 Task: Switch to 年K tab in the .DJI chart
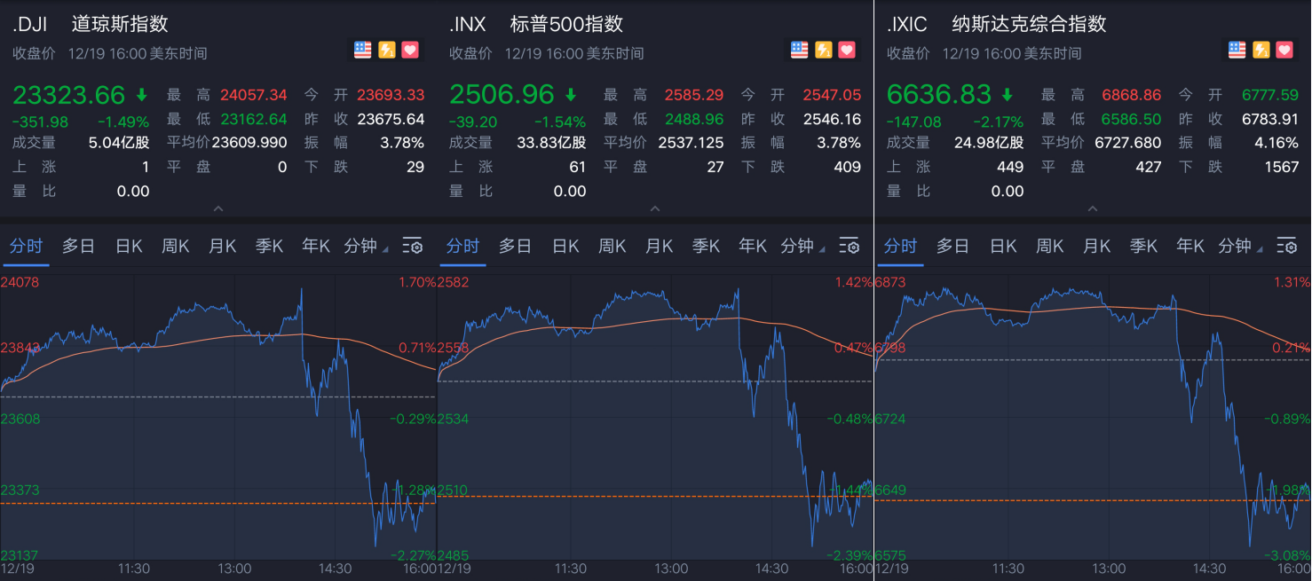tap(316, 246)
